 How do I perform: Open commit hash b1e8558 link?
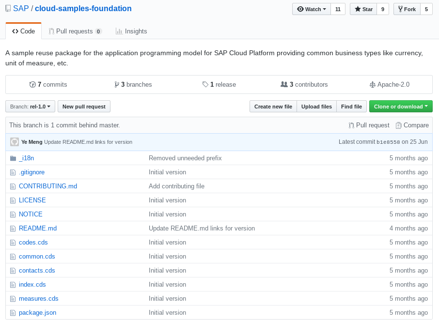(x=388, y=142)
